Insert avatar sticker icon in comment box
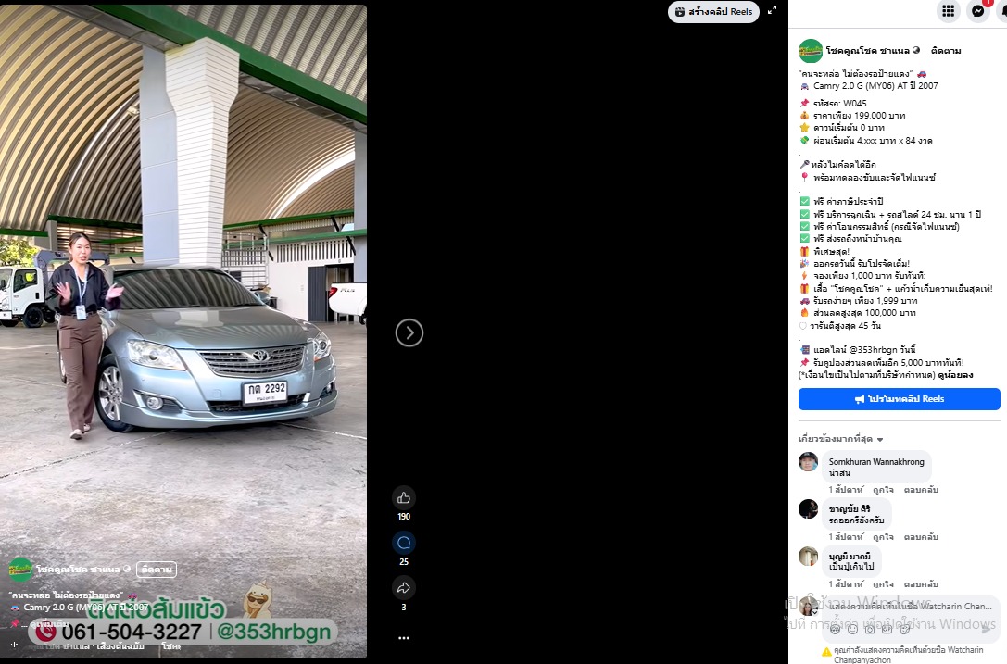1007x664 pixels. click(835, 630)
